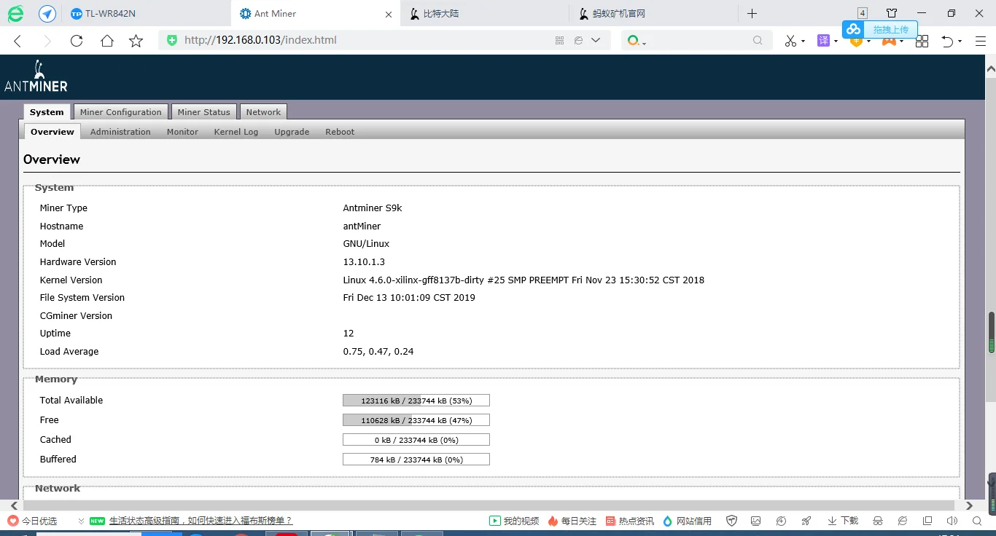Open the 今日优选 link in status bar
Screen dimensions: 996x536
point(33,521)
